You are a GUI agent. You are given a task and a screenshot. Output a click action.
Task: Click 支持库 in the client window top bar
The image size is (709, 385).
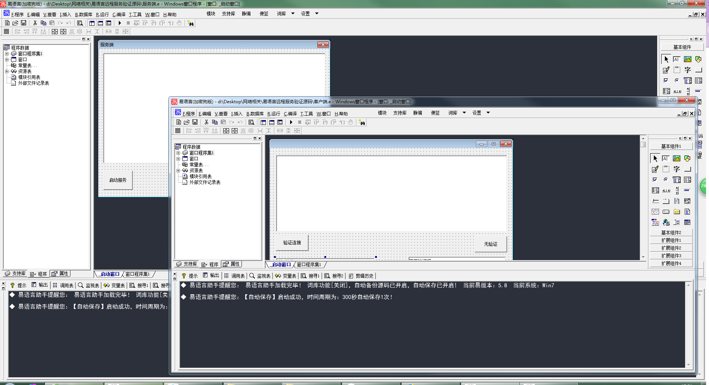[x=400, y=113]
